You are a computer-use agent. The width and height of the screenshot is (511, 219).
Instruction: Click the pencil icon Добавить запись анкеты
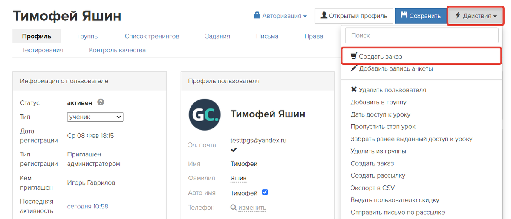pos(354,68)
